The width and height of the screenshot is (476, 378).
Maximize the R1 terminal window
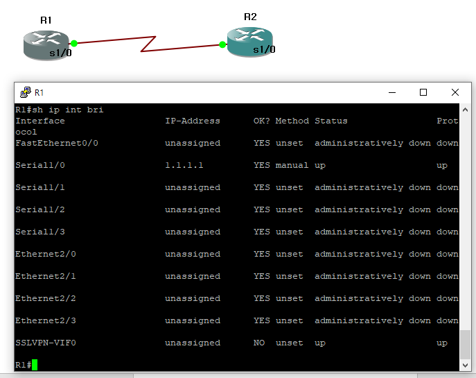[423, 92]
